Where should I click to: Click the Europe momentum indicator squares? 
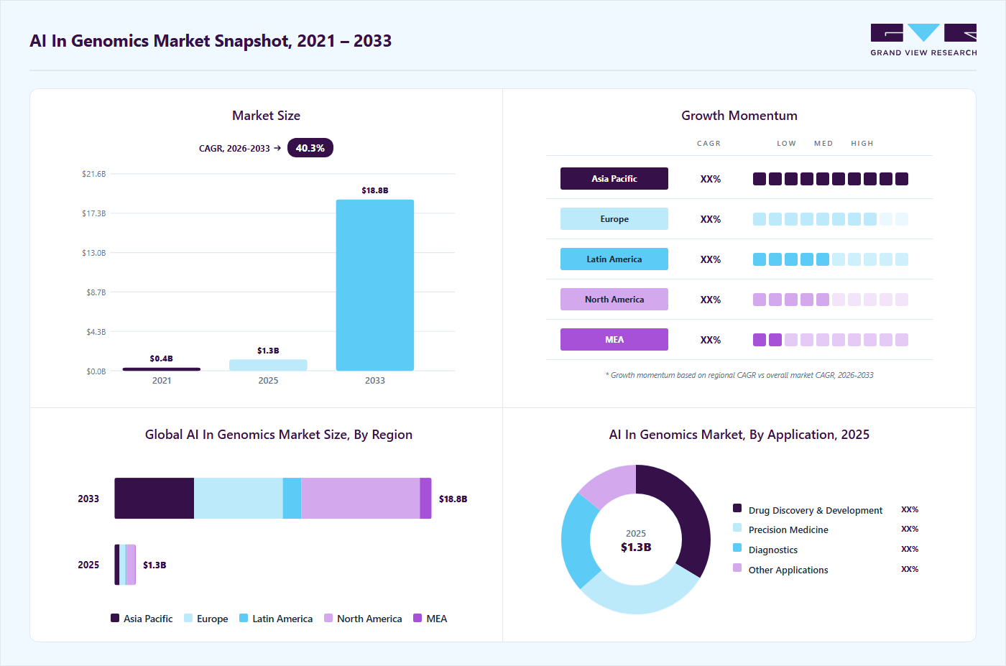click(x=831, y=219)
